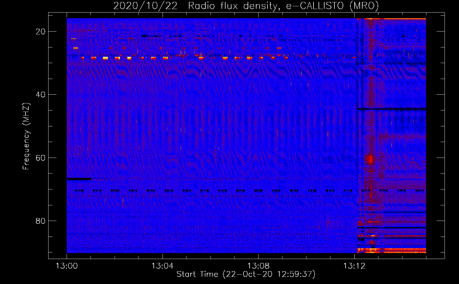Click the bright red burst spot near 60 MHz
Screen dimensions: 459x284
[370, 159]
